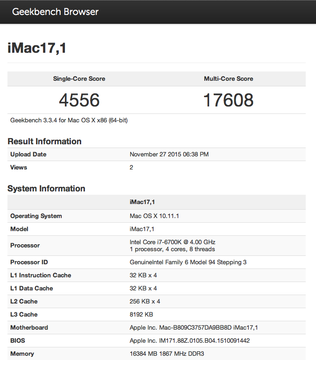The width and height of the screenshot is (316, 367).
Task: Select IM171.88Z.0105.B04 BIOS value
Action: (x=190, y=340)
